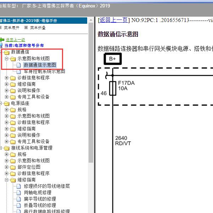The image size is (213, 213).
Task: Click the tree panel scrollbar thumb
Action: (91, 93)
